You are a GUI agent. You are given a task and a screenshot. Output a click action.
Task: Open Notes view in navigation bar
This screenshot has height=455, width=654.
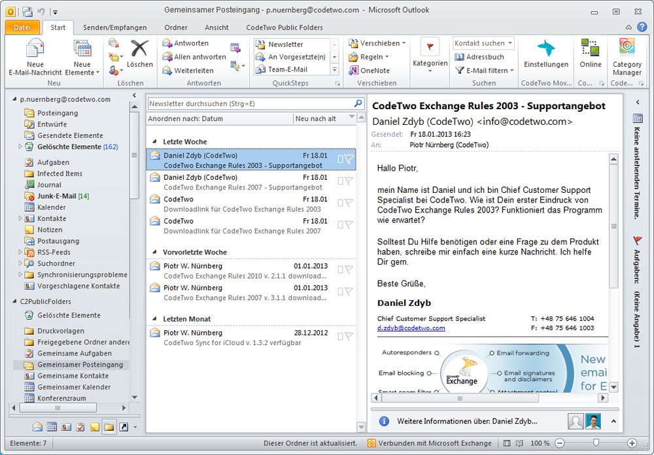[95, 427]
